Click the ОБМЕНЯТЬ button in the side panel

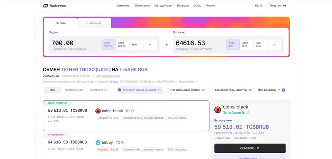[x=250, y=148]
